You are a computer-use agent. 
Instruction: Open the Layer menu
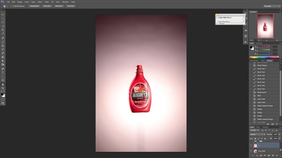27,2
